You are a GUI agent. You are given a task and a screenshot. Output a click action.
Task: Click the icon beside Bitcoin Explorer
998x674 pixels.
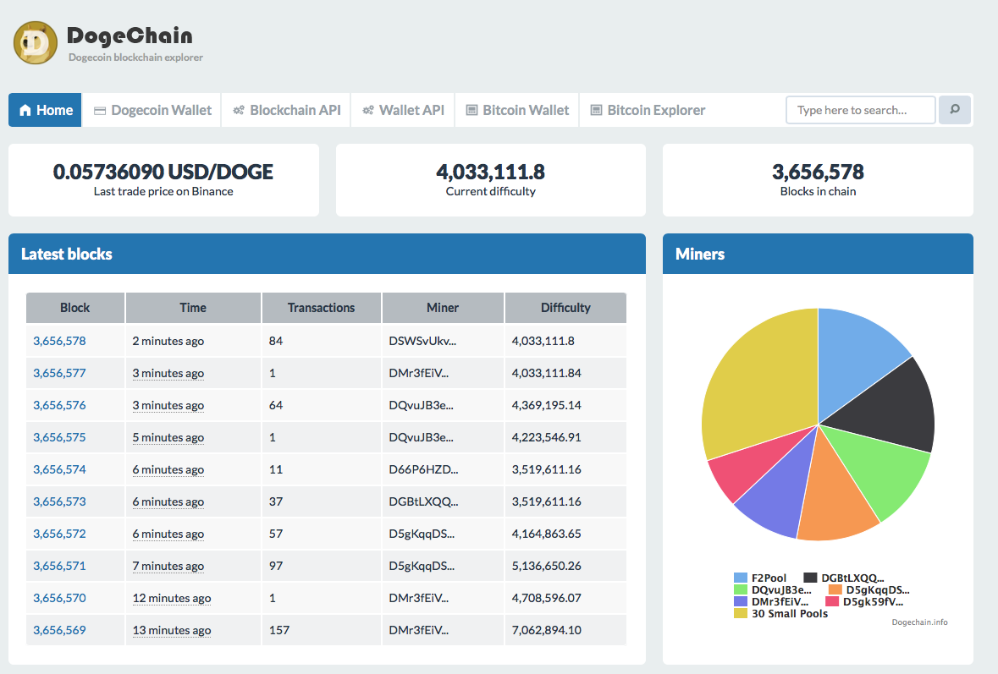597,111
